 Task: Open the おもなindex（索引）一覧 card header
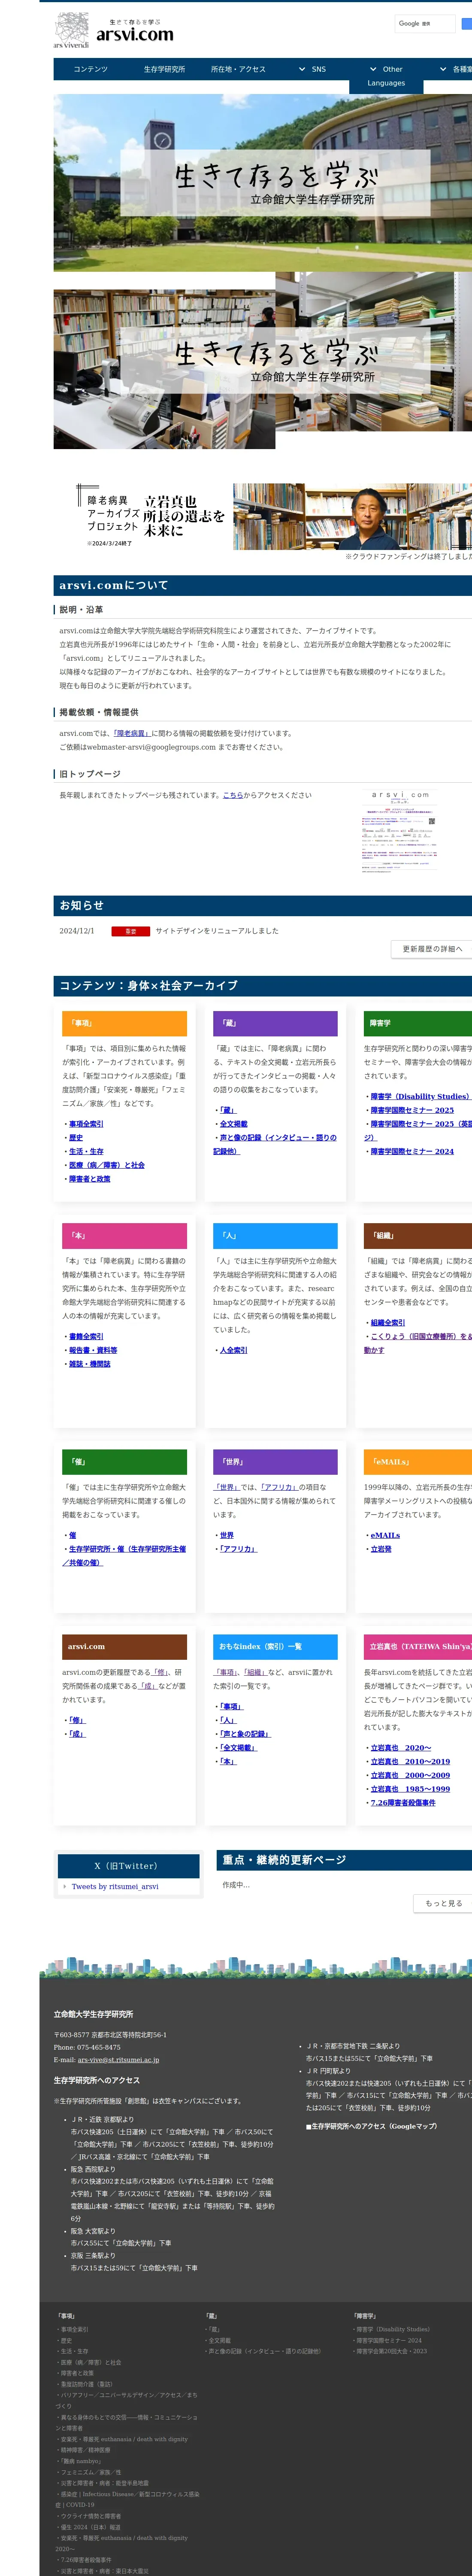click(x=275, y=1646)
